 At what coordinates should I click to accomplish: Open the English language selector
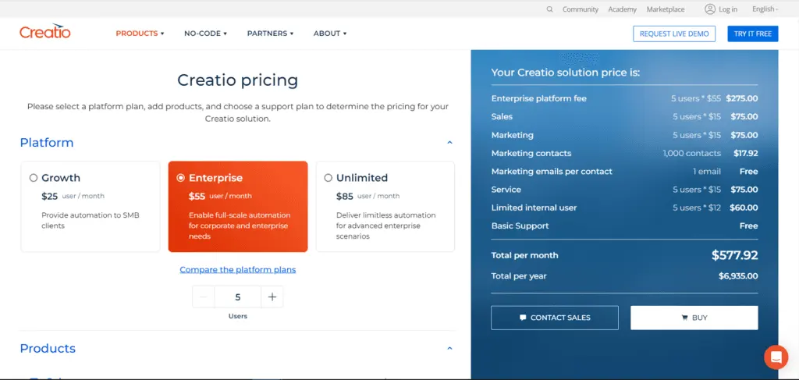765,9
